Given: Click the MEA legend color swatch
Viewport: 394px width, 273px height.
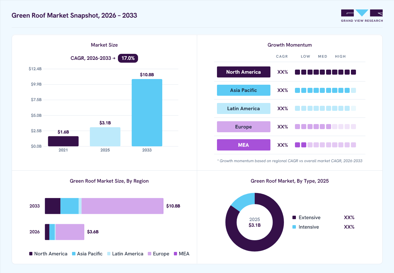Looking at the screenshot, I should 175,254.
